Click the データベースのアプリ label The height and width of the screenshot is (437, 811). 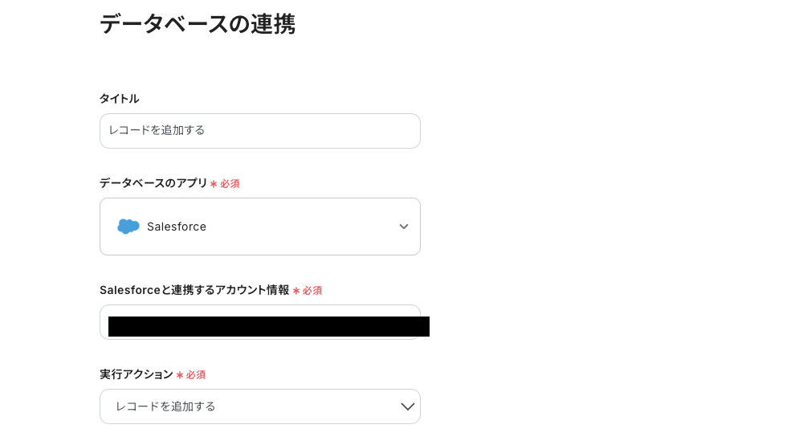pos(153,182)
